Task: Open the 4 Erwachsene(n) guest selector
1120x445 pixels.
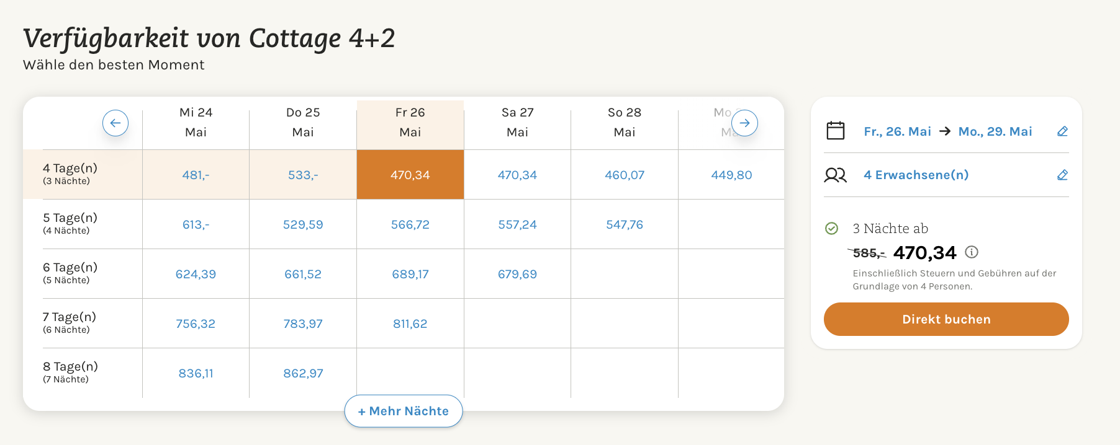Action: 916,175
